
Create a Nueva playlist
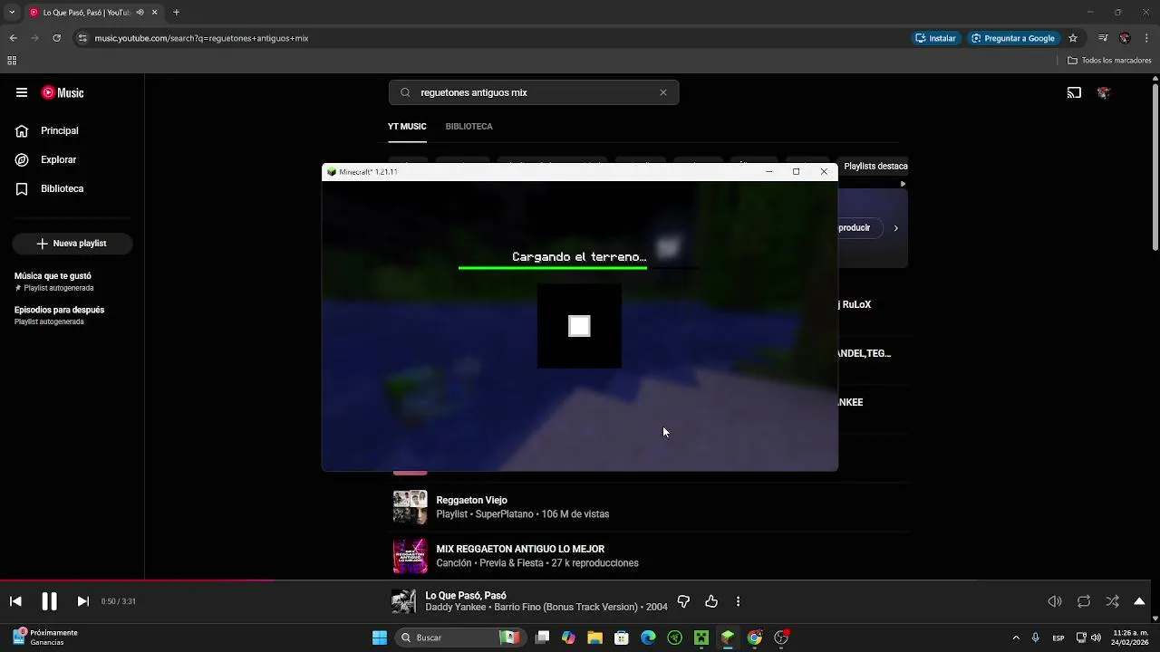72,244
